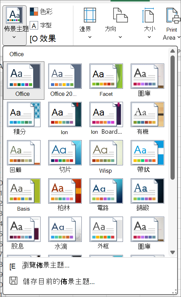Click the 大小 page size icon
The height and width of the screenshot is (297, 181).
coord(149,15)
